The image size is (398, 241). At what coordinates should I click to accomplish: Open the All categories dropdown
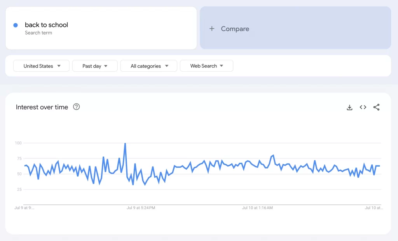pyautogui.click(x=149, y=66)
